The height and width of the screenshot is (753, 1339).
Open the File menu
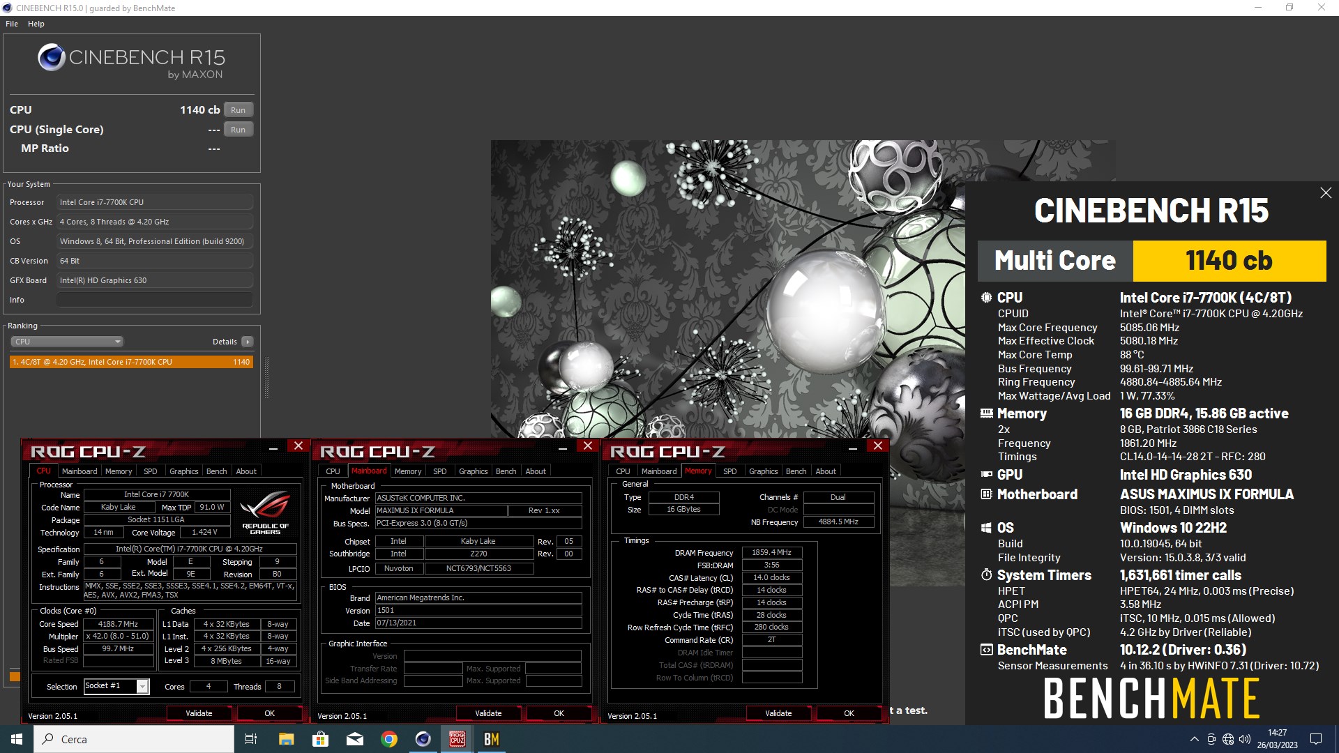(12, 24)
